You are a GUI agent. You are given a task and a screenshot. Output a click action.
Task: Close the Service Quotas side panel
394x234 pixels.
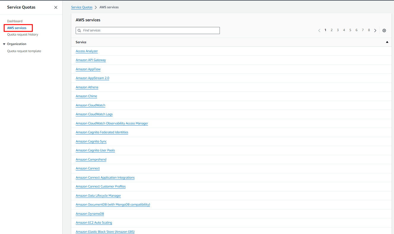coord(56,7)
